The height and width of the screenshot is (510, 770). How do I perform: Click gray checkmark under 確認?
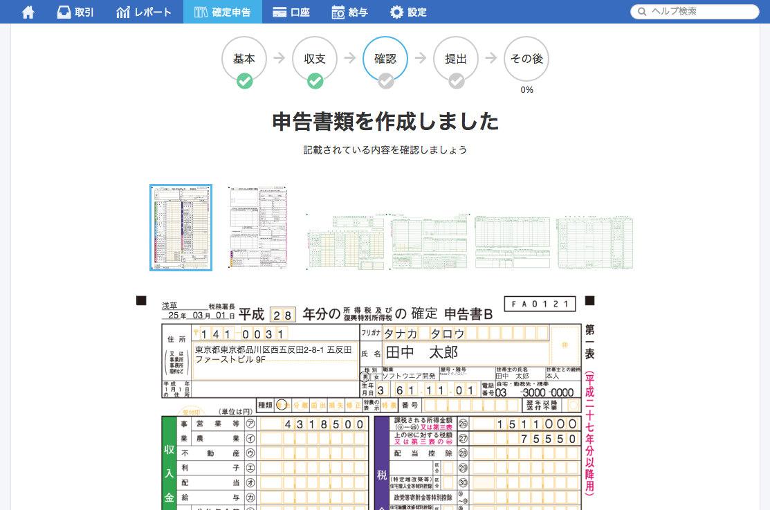pyautogui.click(x=386, y=80)
